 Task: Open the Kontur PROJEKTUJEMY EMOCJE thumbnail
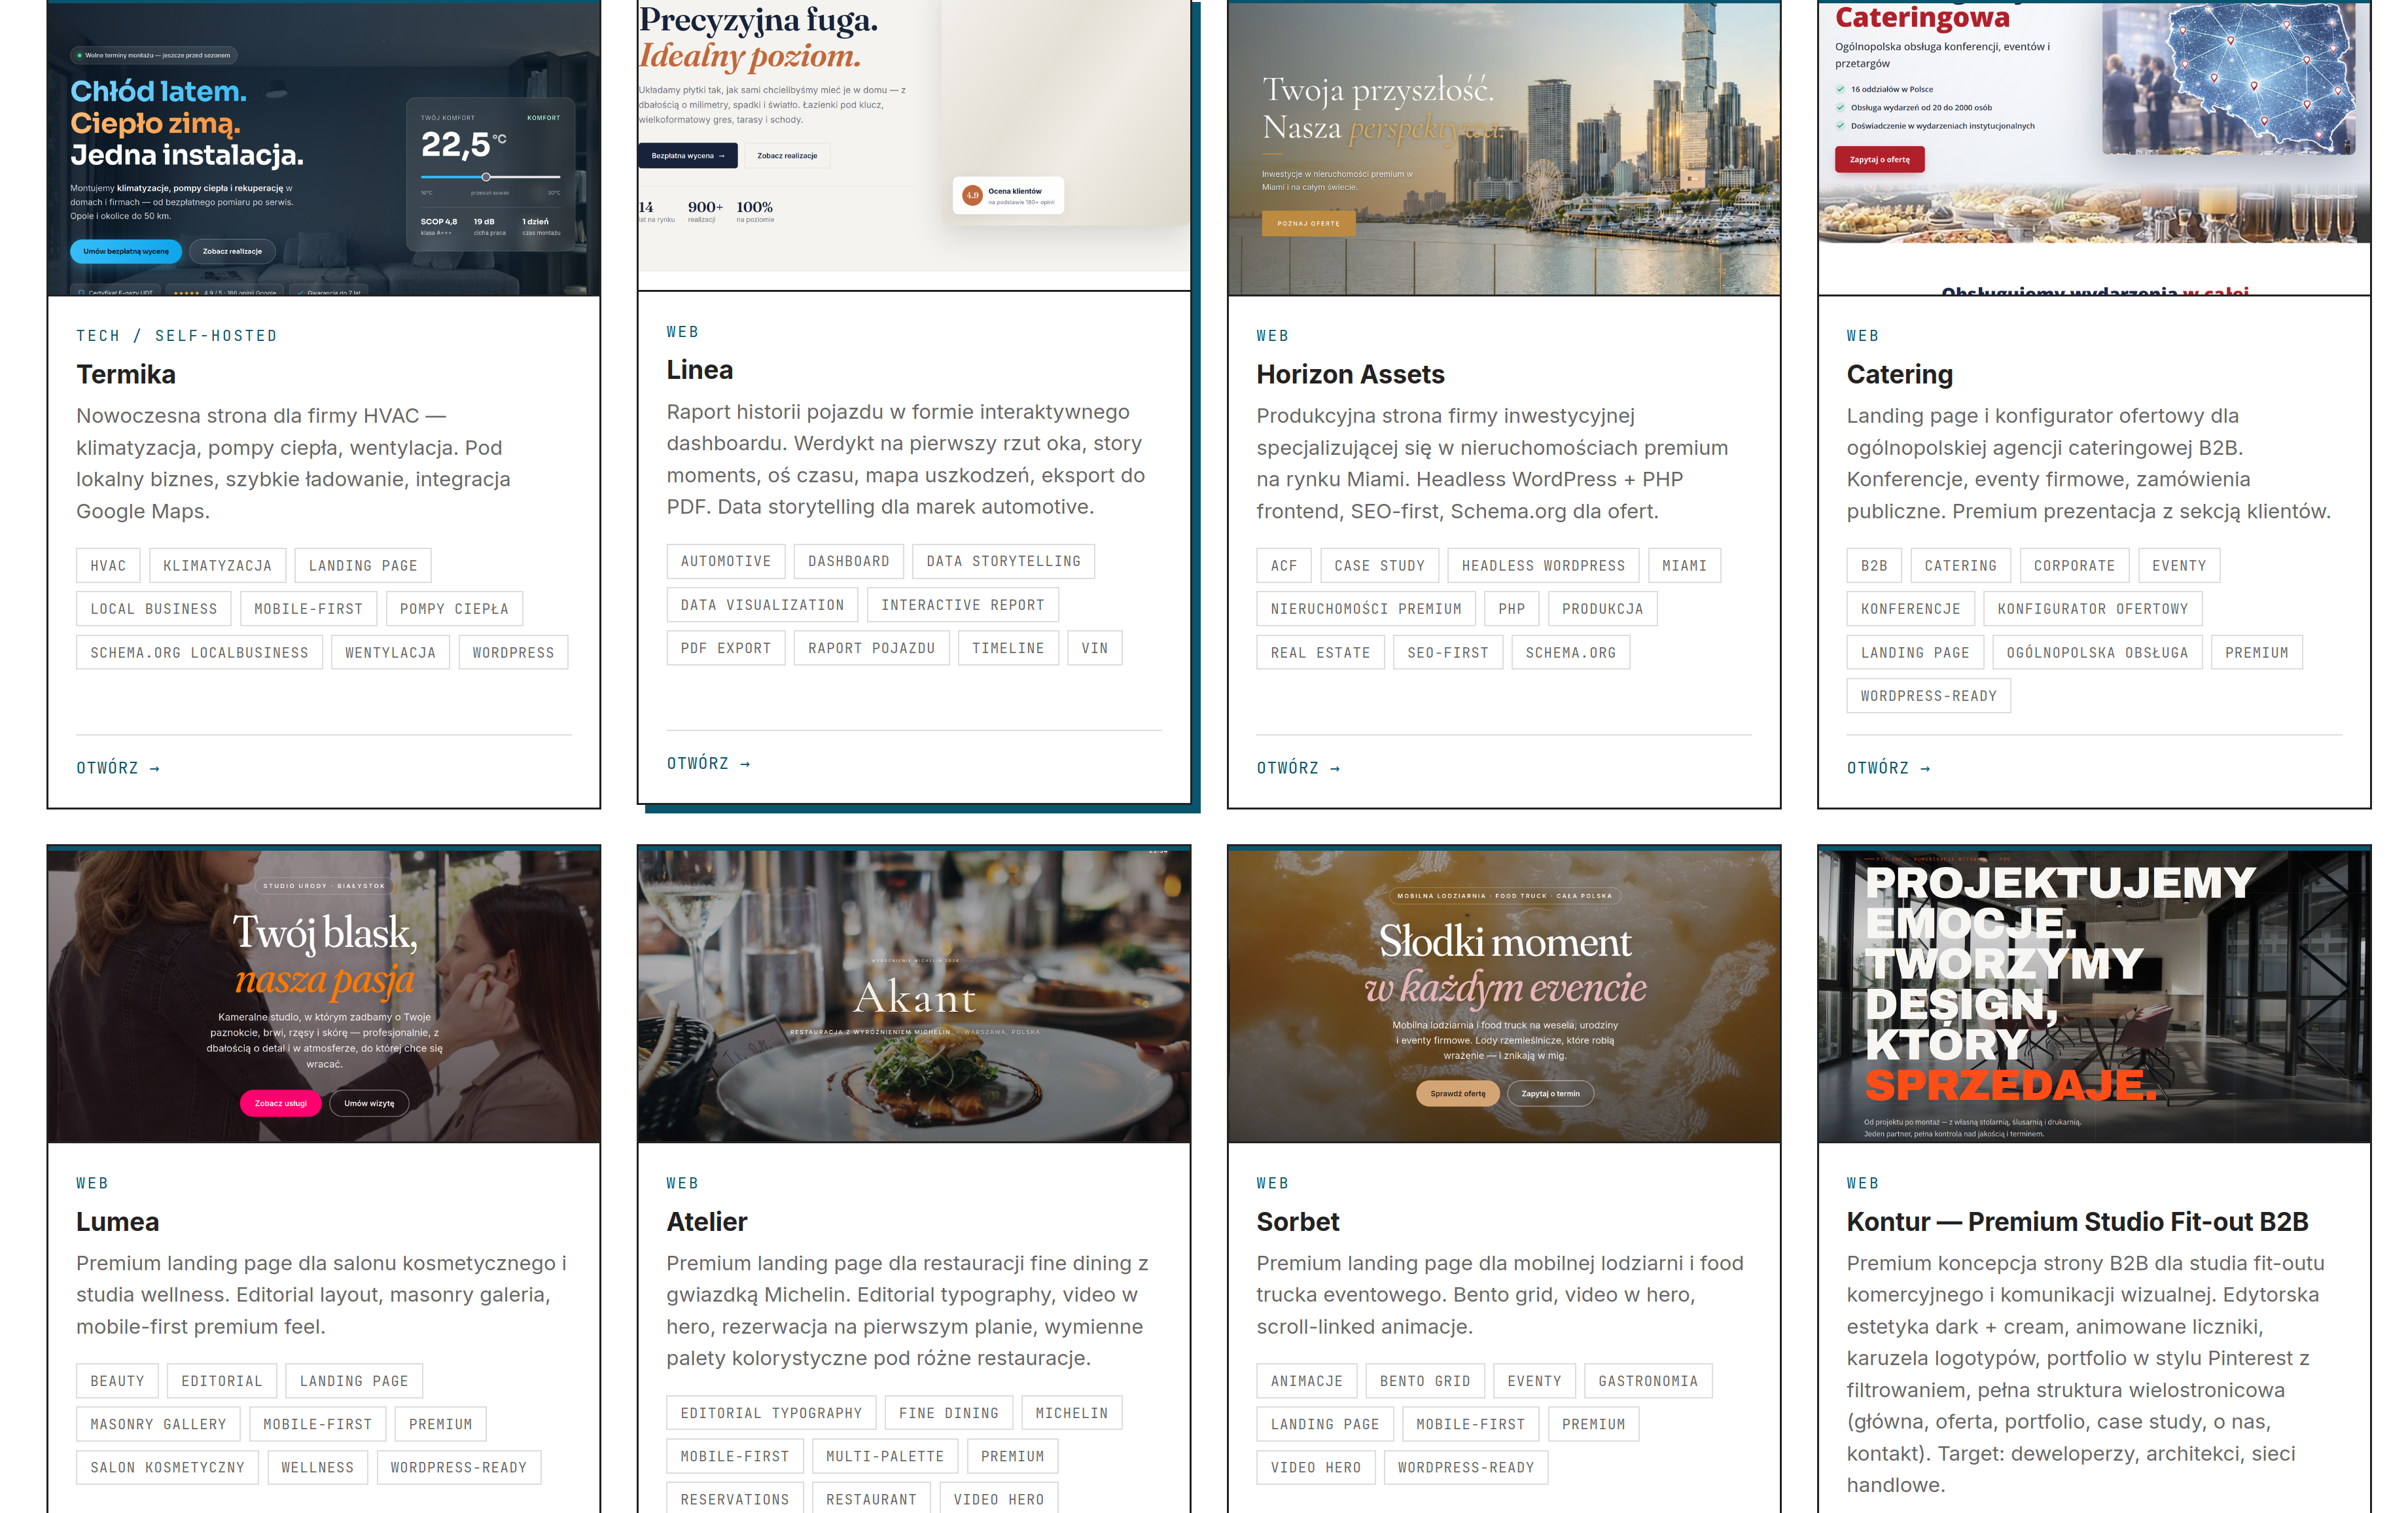pos(2094,996)
